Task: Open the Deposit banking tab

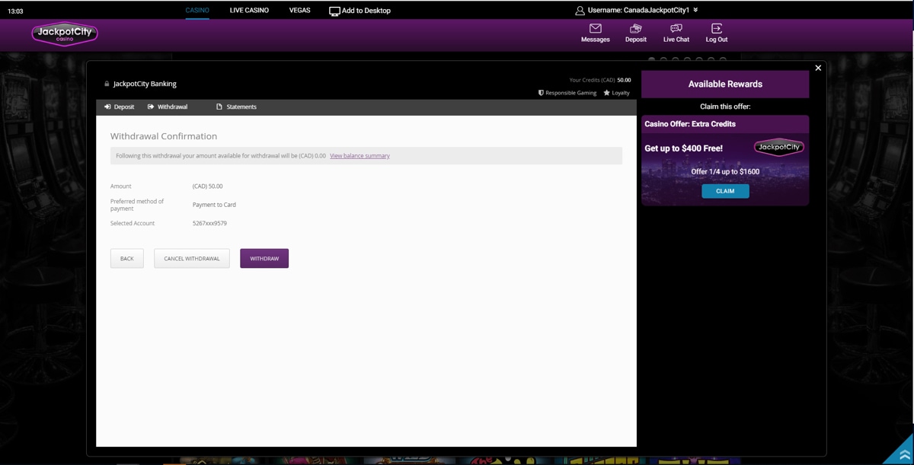Action: (x=120, y=107)
